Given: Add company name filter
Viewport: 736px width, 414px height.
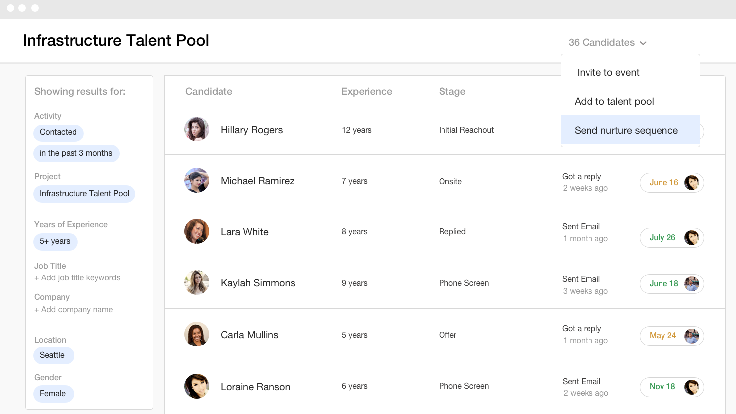Looking at the screenshot, I should point(74,310).
